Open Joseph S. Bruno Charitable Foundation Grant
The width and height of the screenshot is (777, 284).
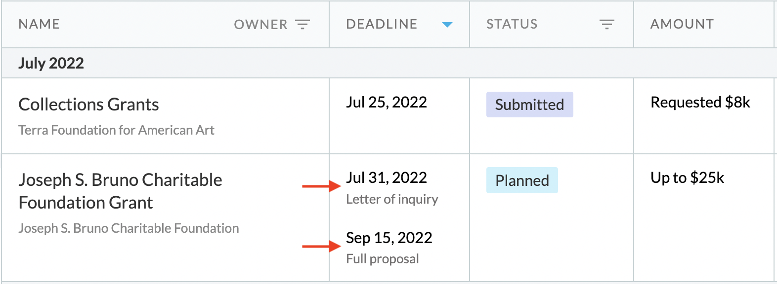pyautogui.click(x=120, y=191)
